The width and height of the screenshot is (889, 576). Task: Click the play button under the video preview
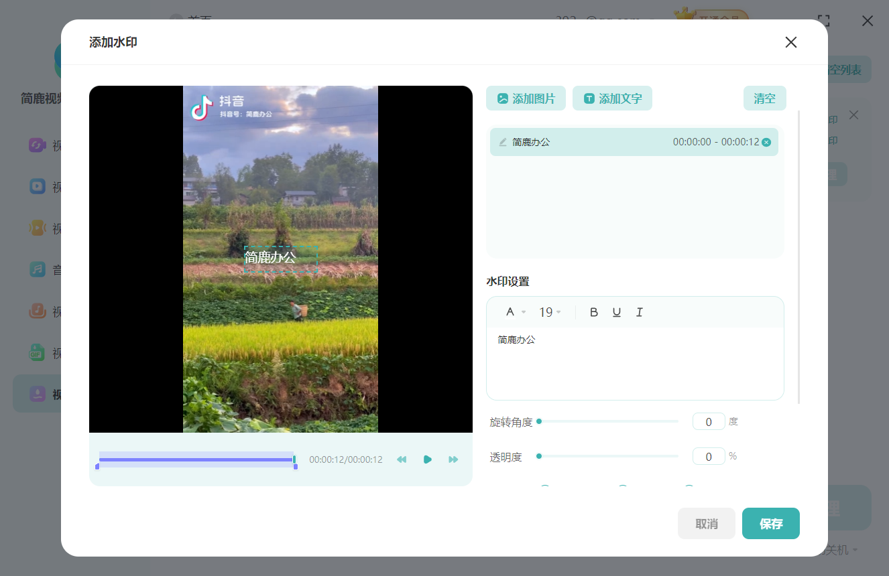click(x=428, y=459)
